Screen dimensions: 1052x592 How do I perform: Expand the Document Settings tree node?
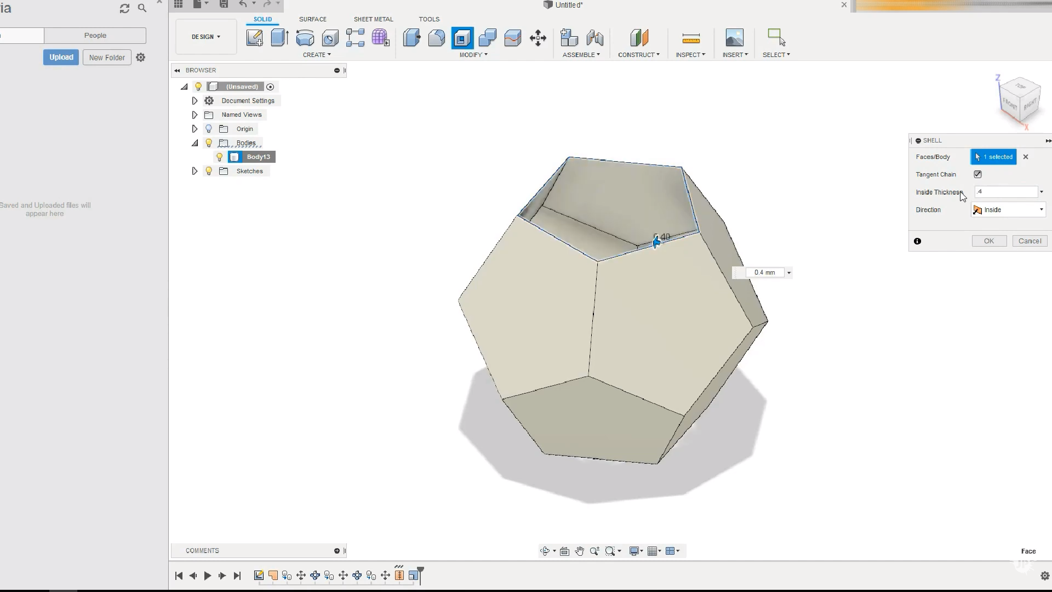tap(195, 101)
